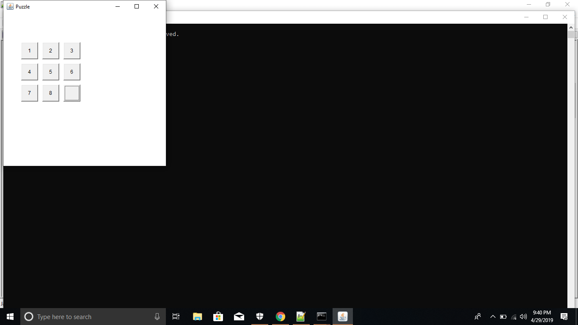Viewport: 578px width, 325px height.
Task: Expand hidden icons with the tray chevron
Action: coord(492,316)
